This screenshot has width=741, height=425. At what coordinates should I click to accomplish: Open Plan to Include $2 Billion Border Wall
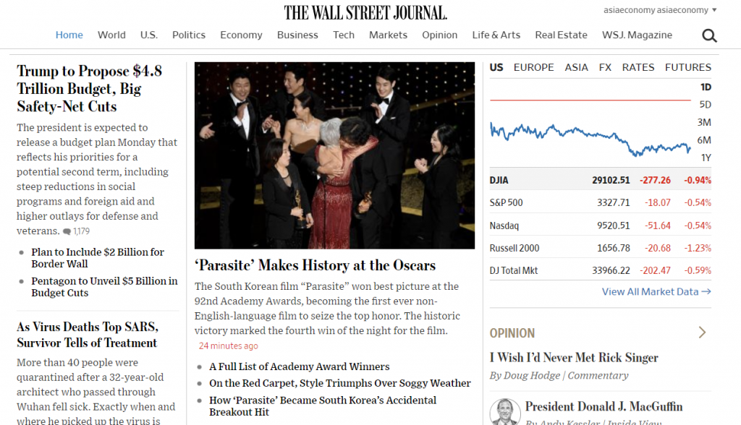(98, 258)
